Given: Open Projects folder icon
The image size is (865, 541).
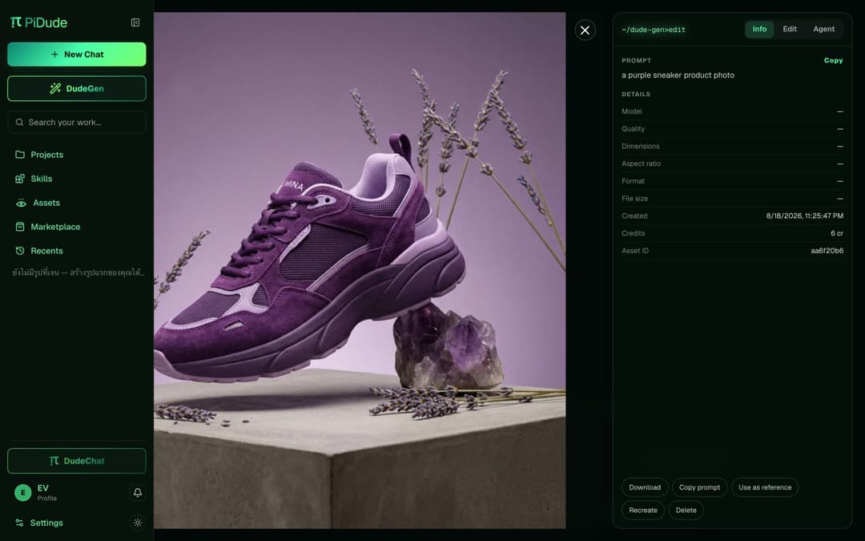Looking at the screenshot, I should tap(20, 155).
